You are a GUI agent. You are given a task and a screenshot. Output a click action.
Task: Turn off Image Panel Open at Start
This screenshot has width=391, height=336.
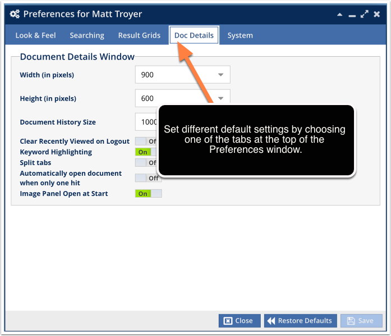point(148,194)
